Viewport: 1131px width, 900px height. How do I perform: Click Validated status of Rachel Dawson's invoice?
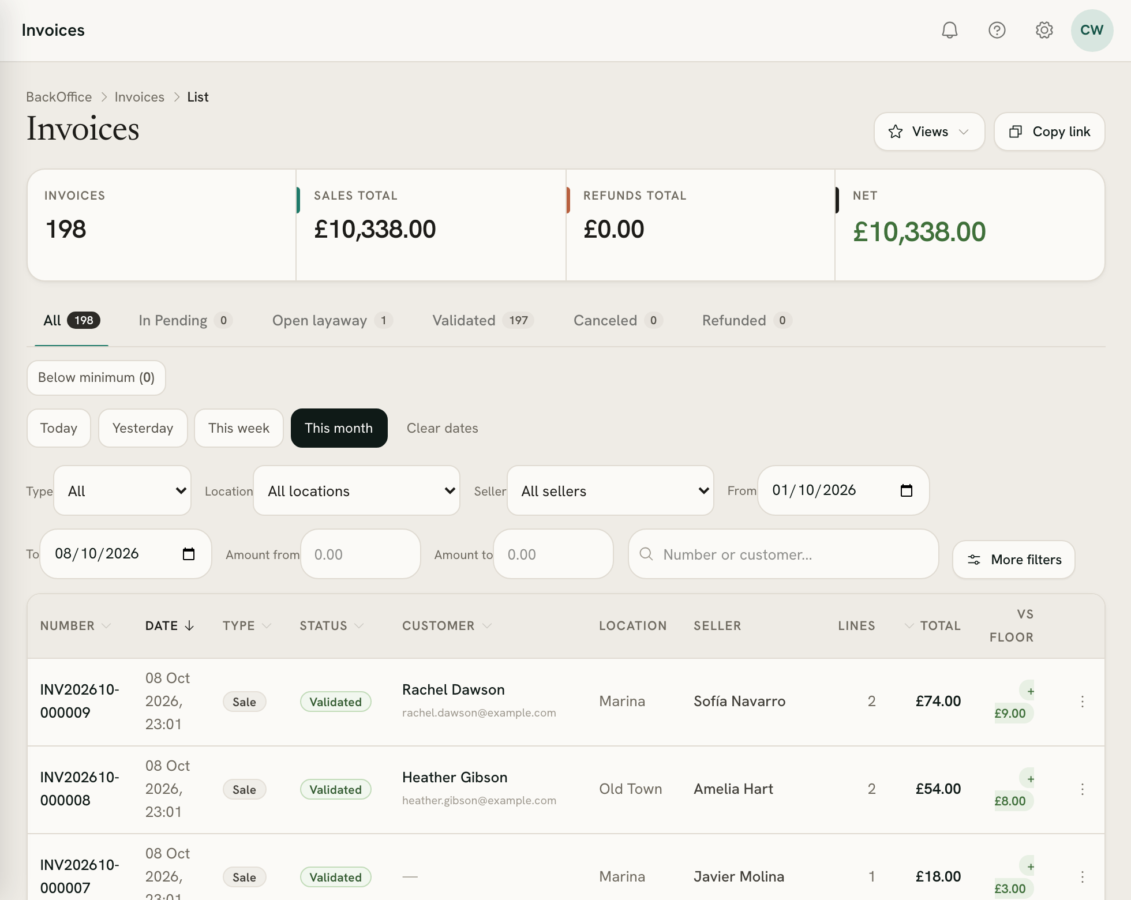pyautogui.click(x=335, y=702)
